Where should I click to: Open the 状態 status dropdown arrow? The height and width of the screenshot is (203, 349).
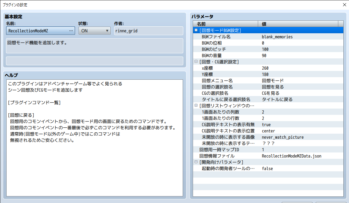pos(107,30)
